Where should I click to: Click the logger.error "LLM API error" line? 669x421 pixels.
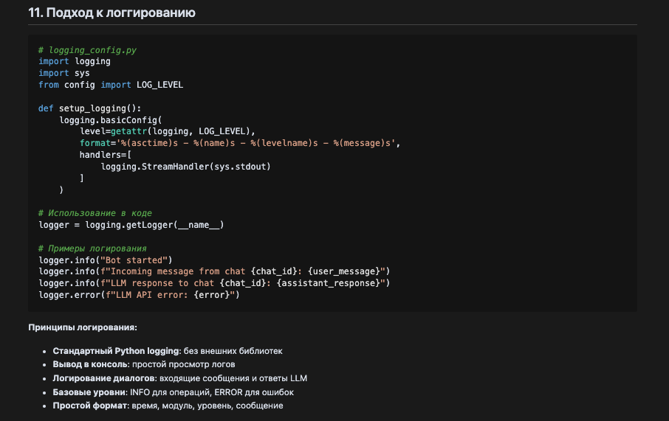140,295
